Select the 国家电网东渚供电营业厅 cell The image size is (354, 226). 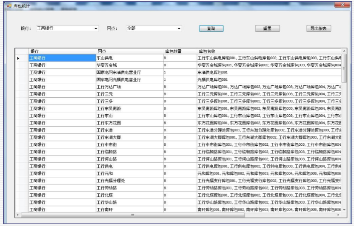click(130, 72)
